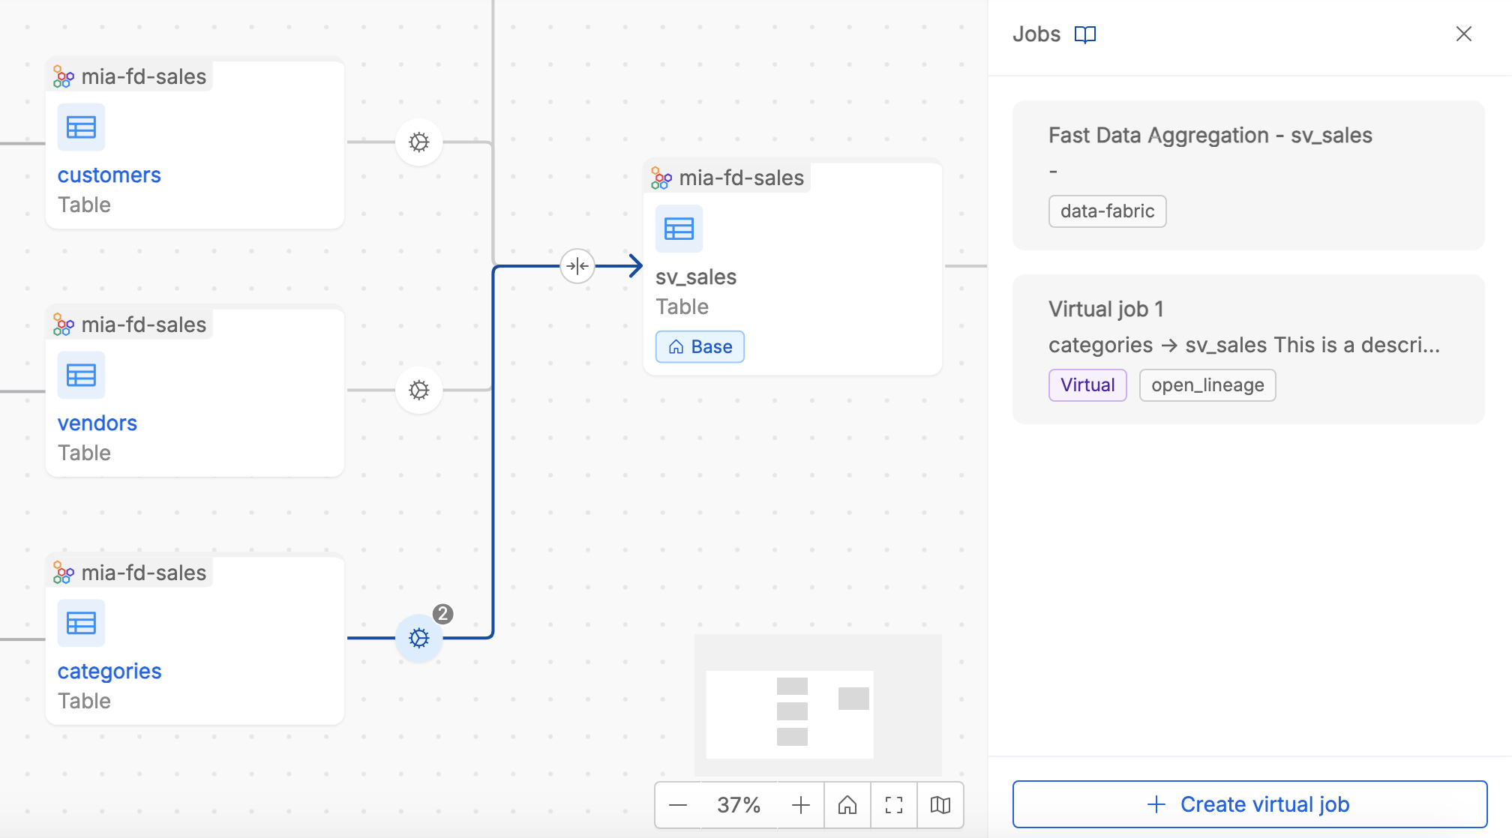Toggle fullscreen fit view
The width and height of the screenshot is (1512, 838).
(894, 805)
